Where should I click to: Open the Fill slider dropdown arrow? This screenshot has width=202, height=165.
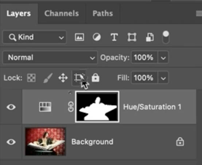pyautogui.click(x=163, y=78)
